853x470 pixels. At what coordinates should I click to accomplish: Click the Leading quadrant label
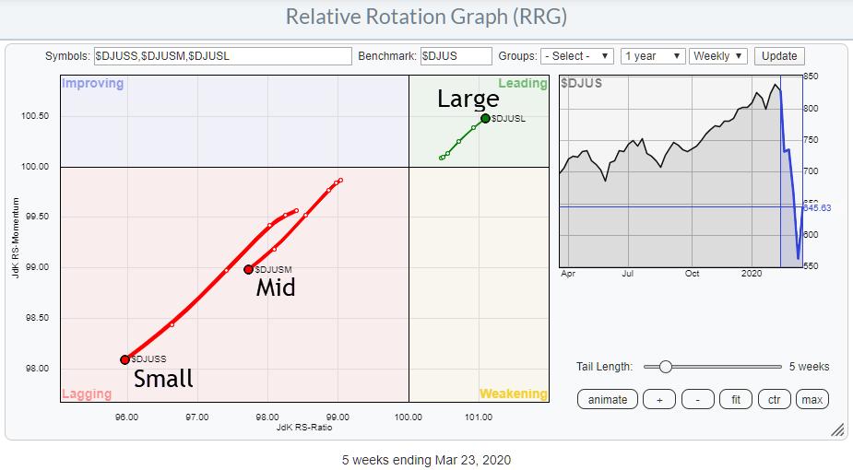coord(522,83)
